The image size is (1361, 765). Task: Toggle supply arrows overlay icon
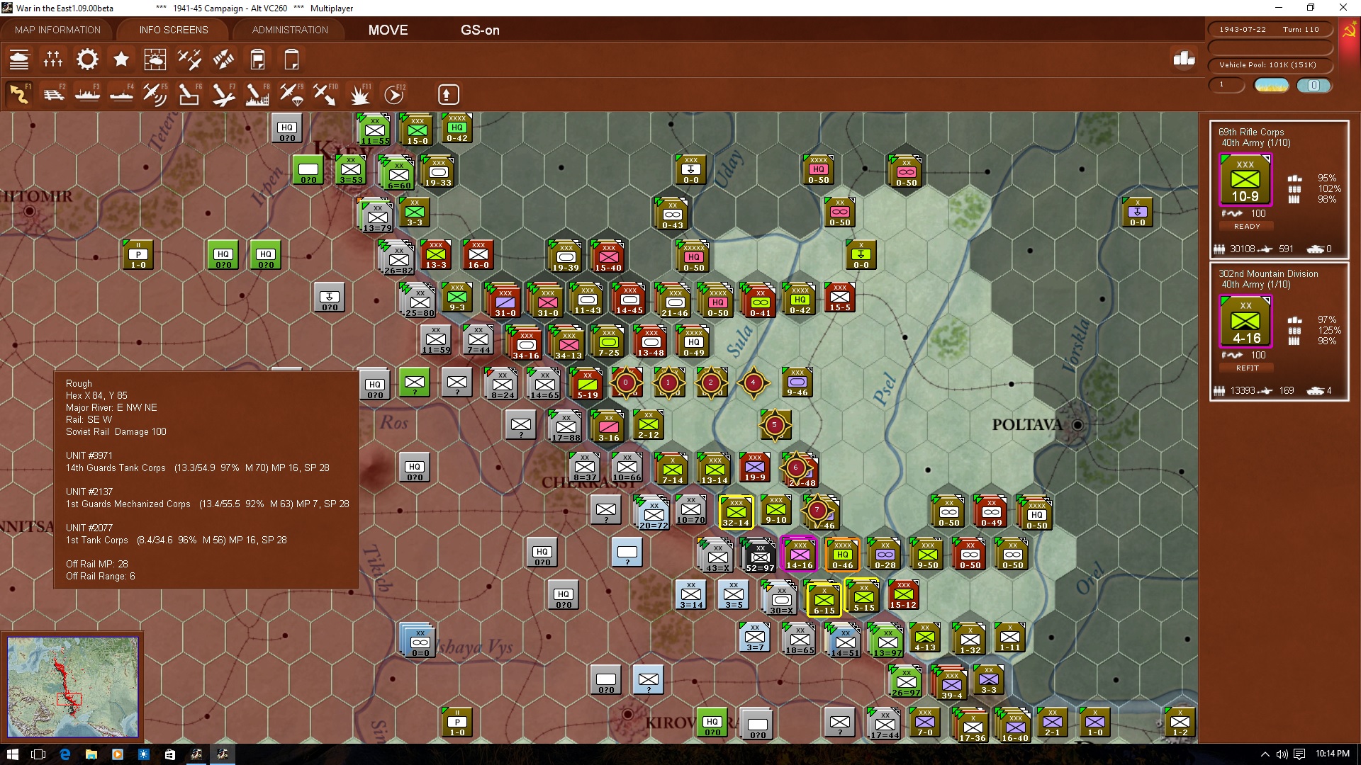point(223,59)
